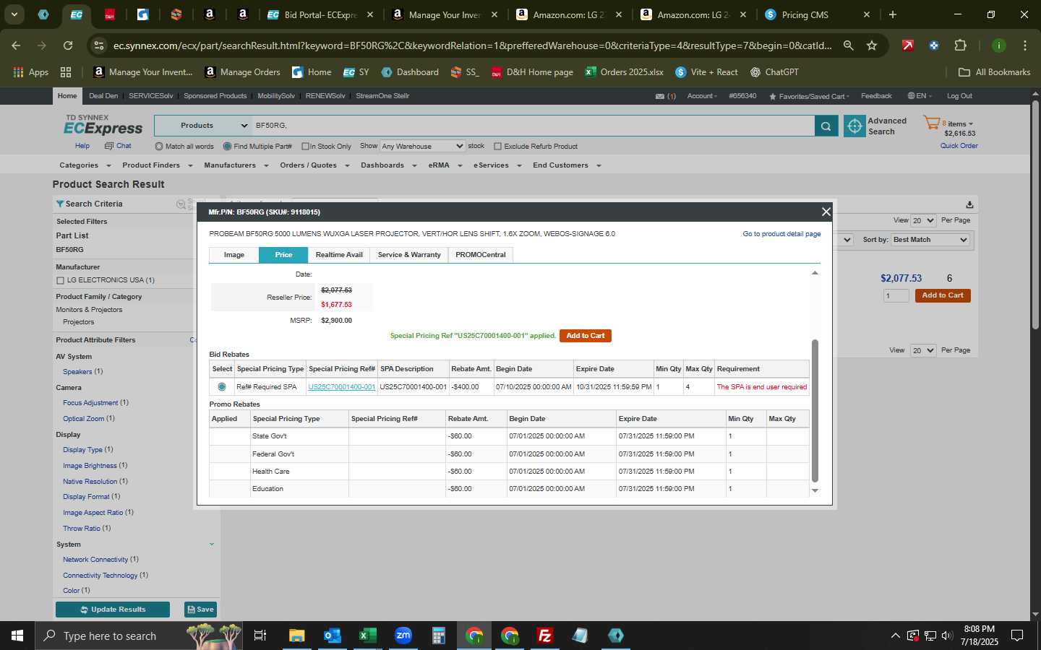Click Add to Cart beside $2,077.53

[943, 295]
